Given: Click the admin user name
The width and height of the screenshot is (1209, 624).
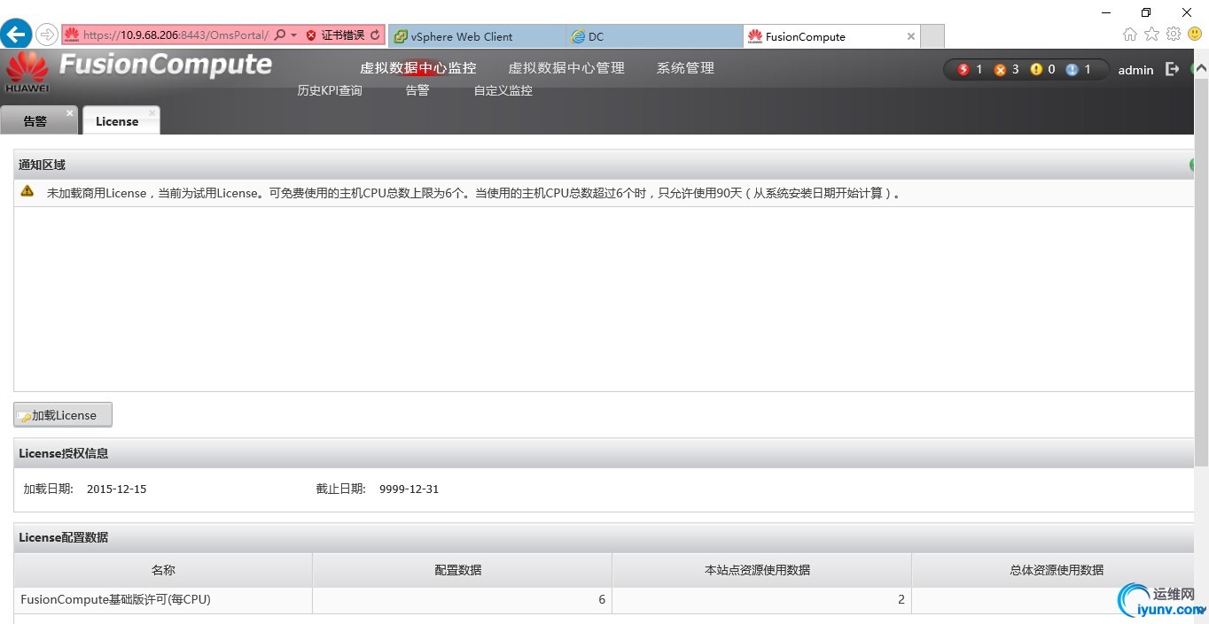Looking at the screenshot, I should (1135, 70).
